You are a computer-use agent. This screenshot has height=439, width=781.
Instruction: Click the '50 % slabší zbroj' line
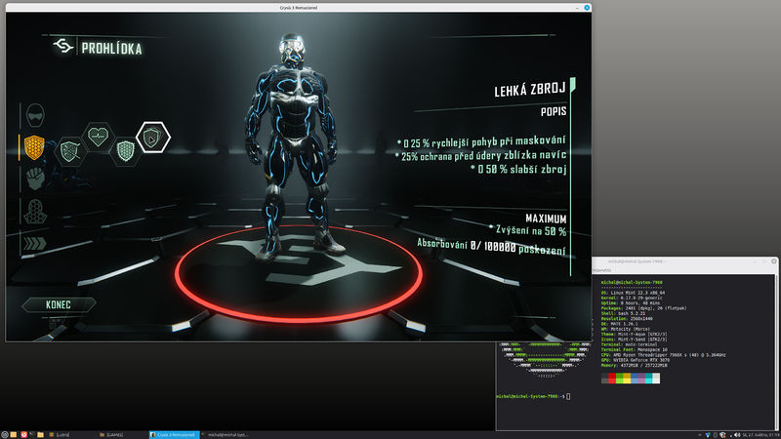(x=518, y=169)
